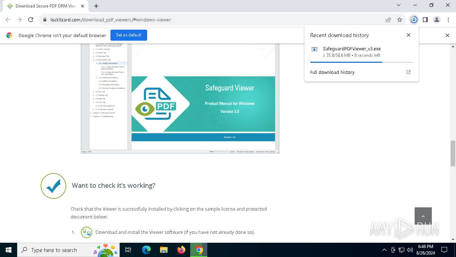
Task: Click the 'Download and install the Viewer software' step
Action: click(175, 232)
